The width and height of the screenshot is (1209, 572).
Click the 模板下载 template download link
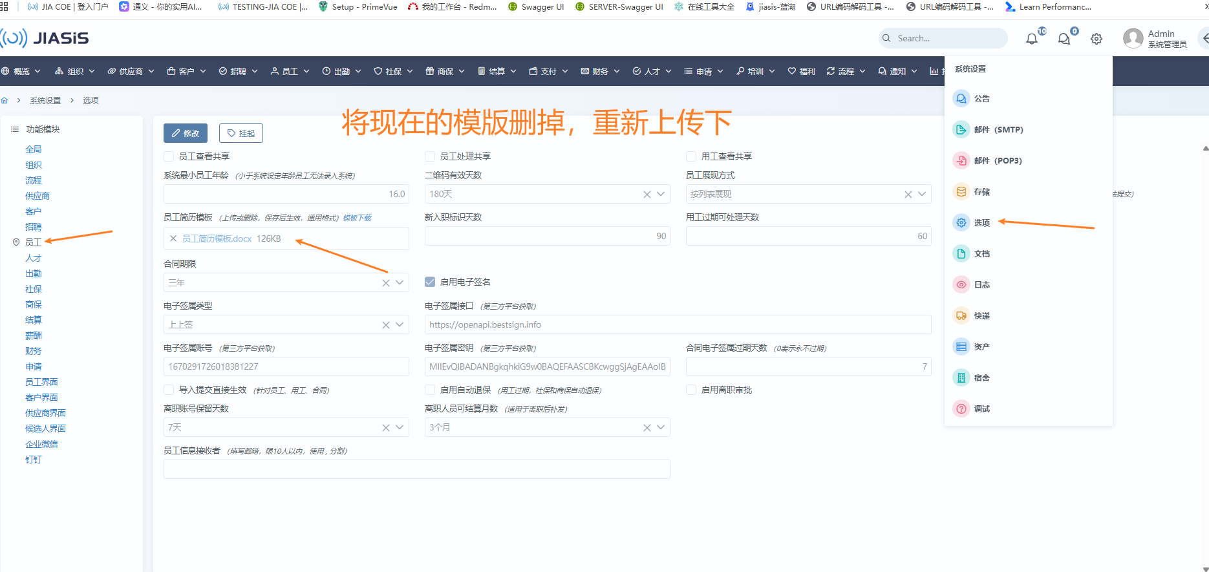click(357, 218)
